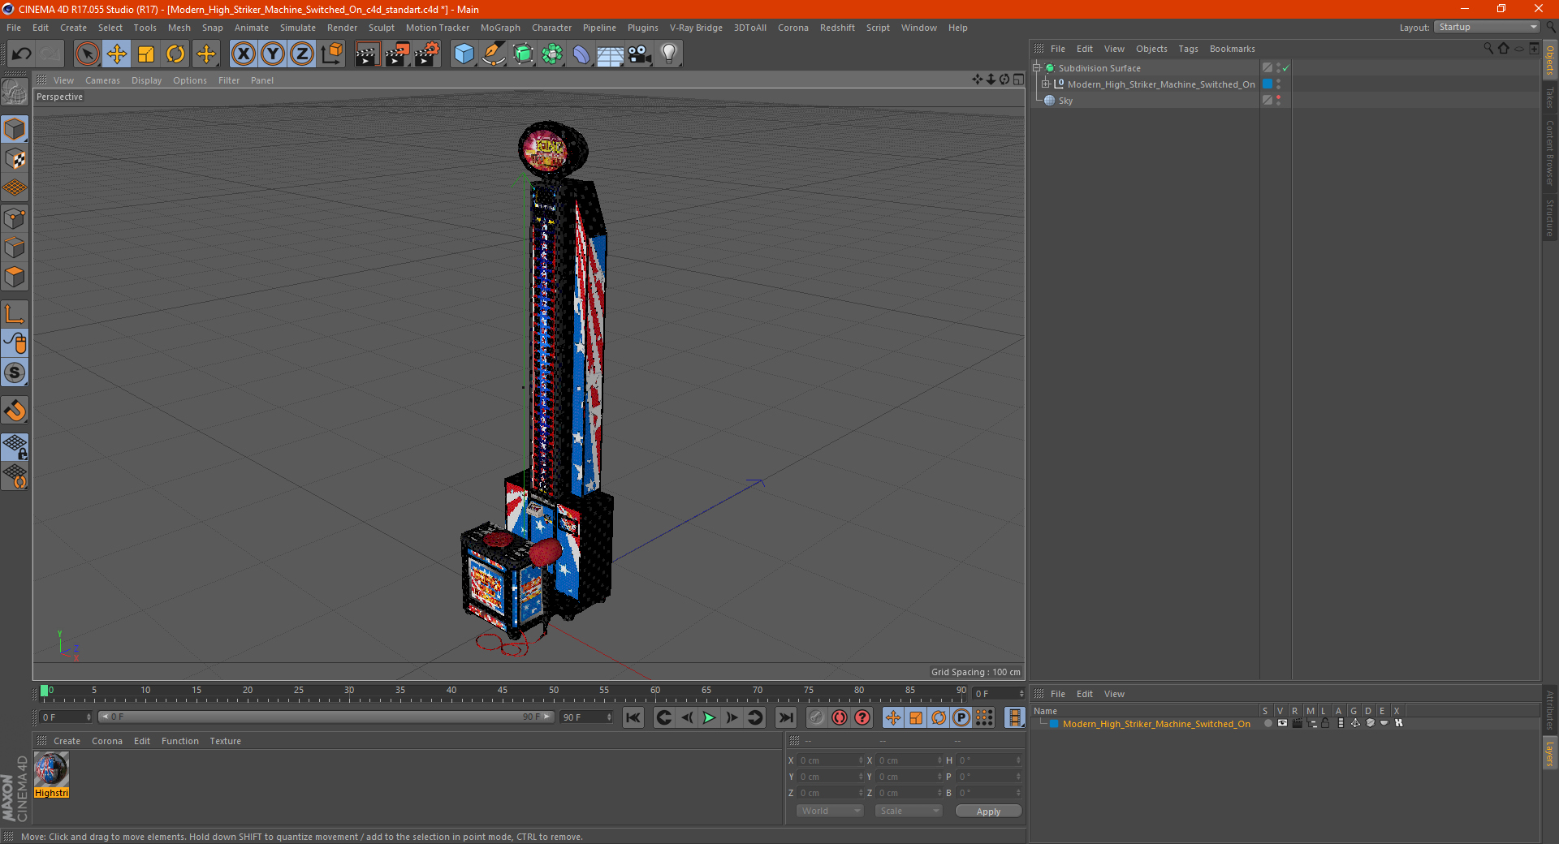Switch to Polygons mode
The height and width of the screenshot is (844, 1559).
15,277
